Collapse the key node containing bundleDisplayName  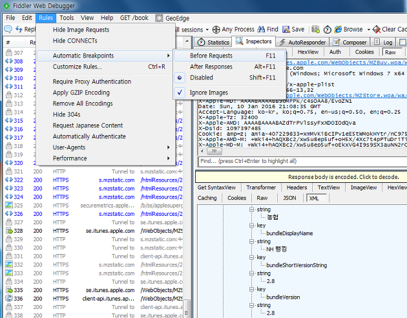point(251,226)
